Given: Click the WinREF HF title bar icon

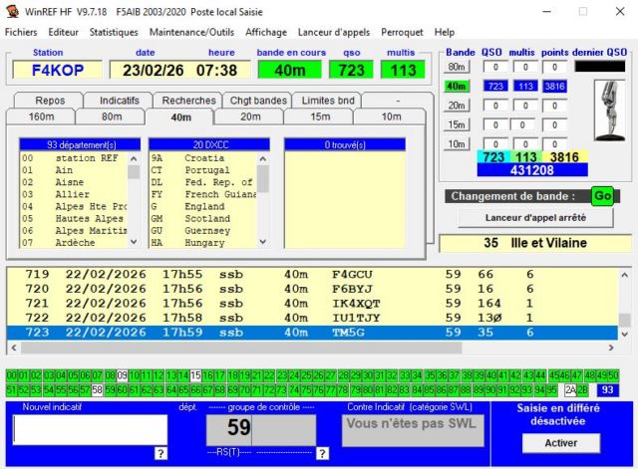Looking at the screenshot, I should 11,11.
